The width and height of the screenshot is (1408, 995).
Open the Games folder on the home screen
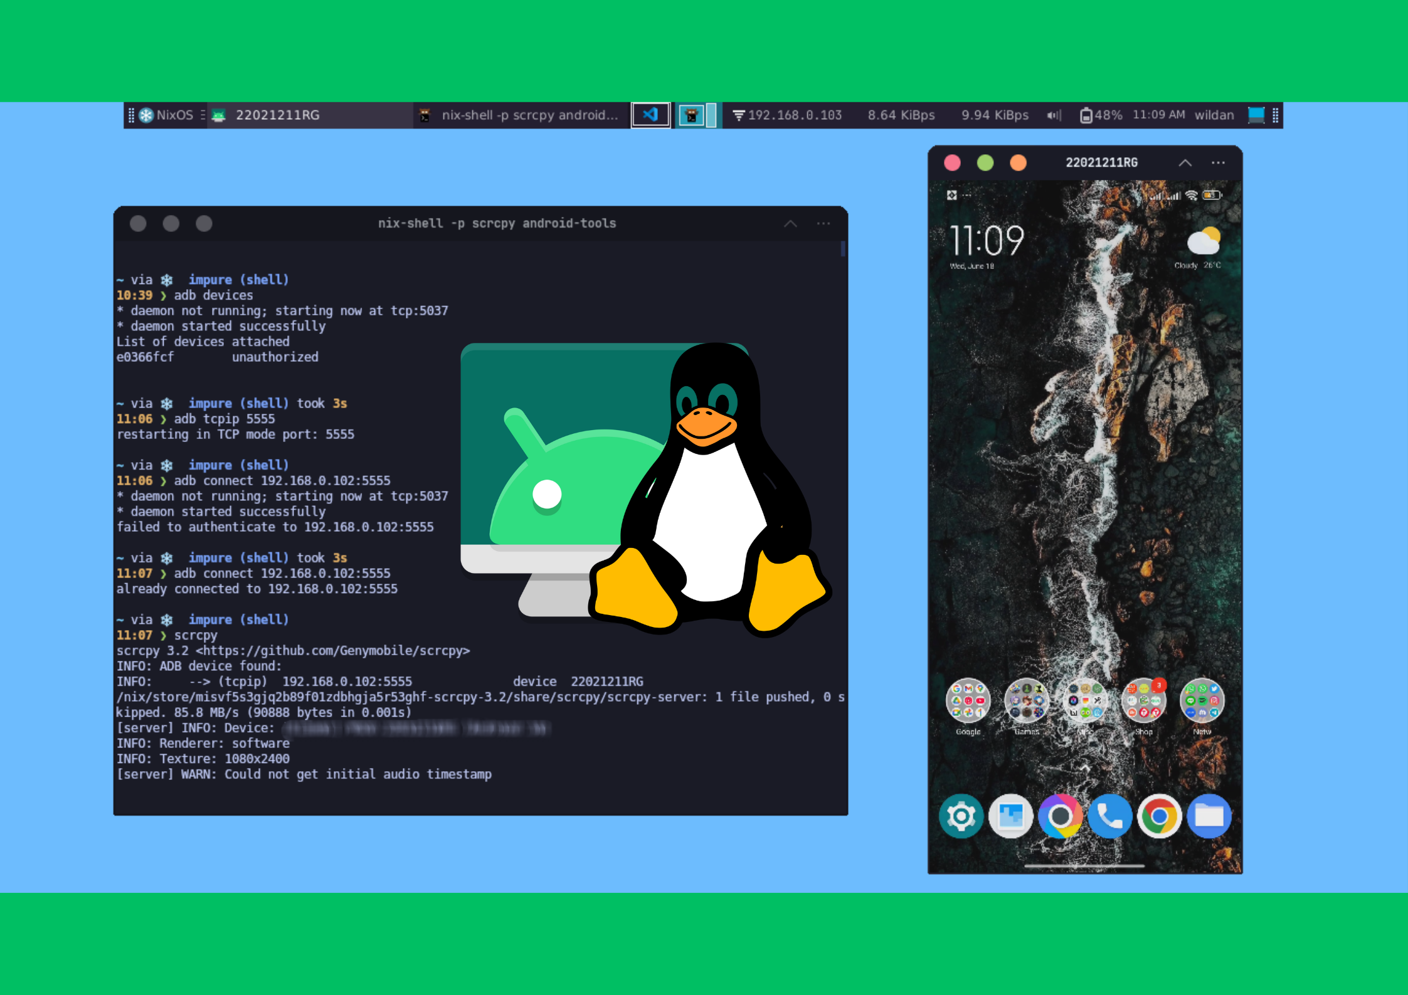1027,701
